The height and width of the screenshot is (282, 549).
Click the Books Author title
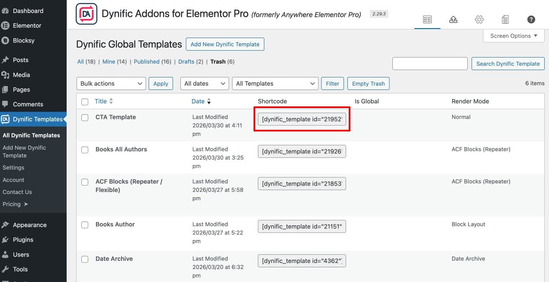pos(115,224)
